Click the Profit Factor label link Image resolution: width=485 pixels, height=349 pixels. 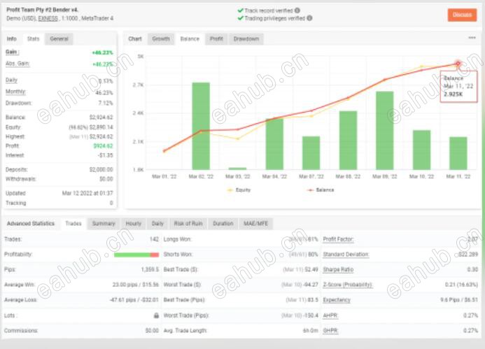(338, 239)
